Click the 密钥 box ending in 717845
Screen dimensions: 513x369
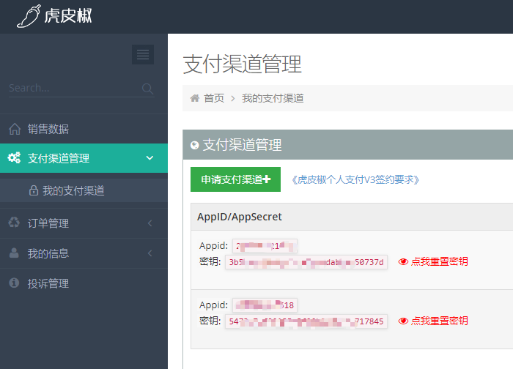point(306,321)
